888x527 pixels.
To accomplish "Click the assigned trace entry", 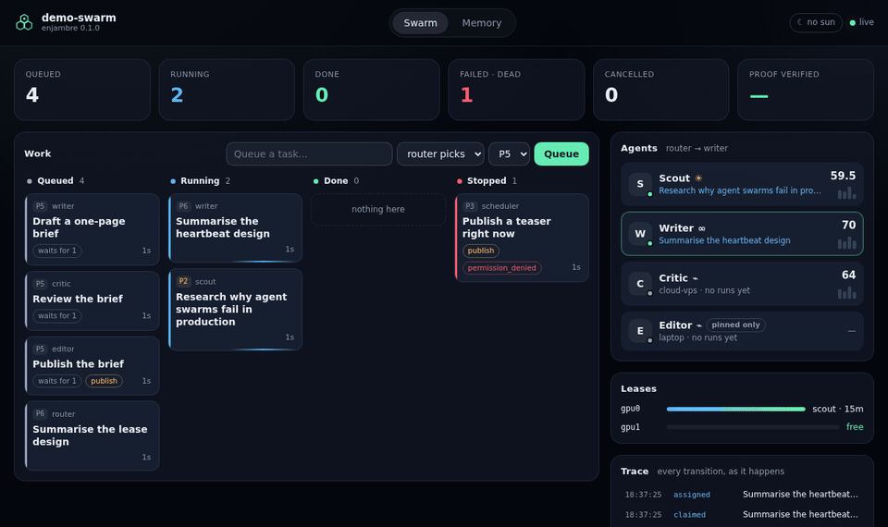I will 742,494.
